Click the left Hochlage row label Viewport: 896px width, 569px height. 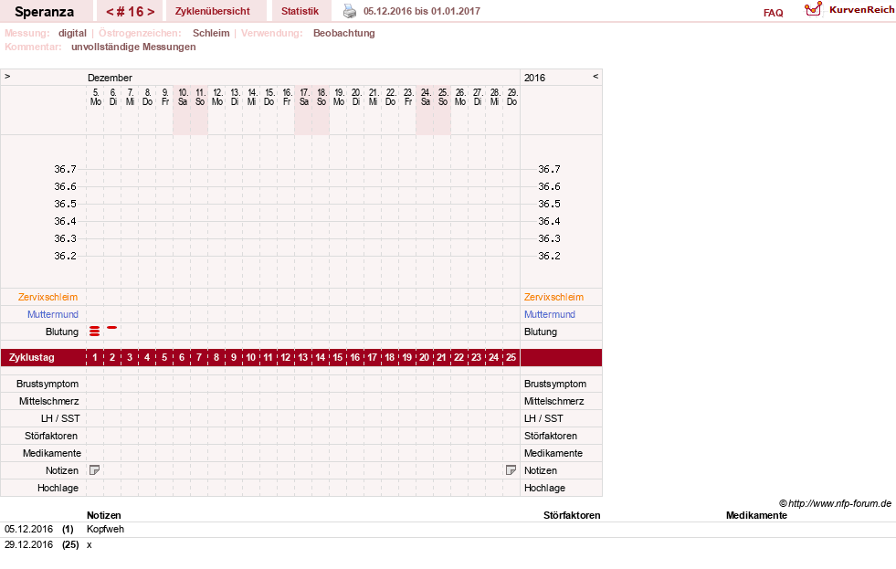pyautogui.click(x=58, y=488)
